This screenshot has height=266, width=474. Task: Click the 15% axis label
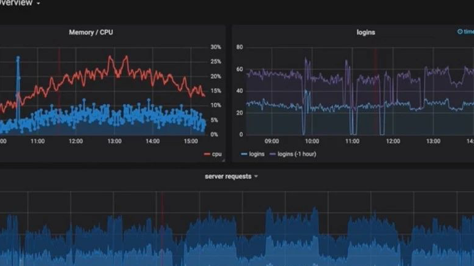point(215,91)
